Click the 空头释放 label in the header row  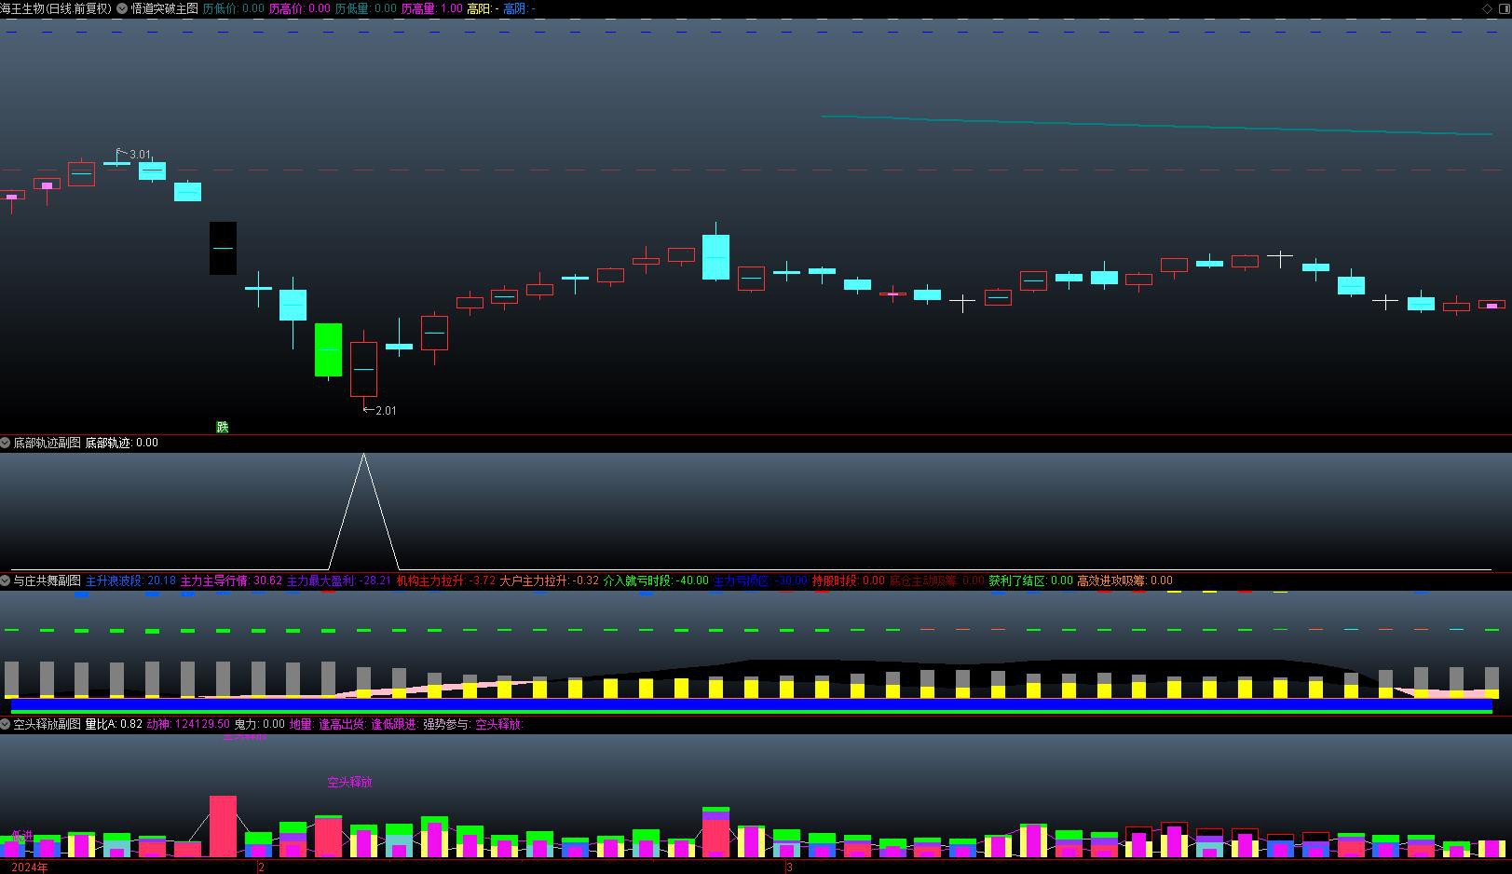click(499, 724)
